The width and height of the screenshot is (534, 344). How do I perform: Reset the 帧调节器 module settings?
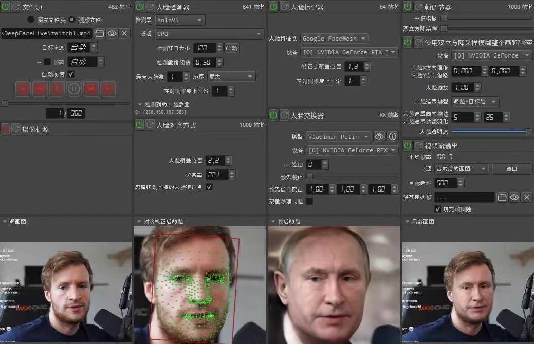(417, 7)
